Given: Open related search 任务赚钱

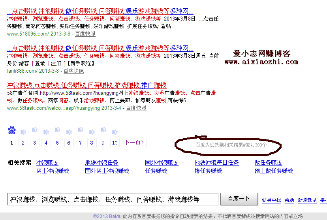Looking at the screenshot, I should click(x=156, y=171).
